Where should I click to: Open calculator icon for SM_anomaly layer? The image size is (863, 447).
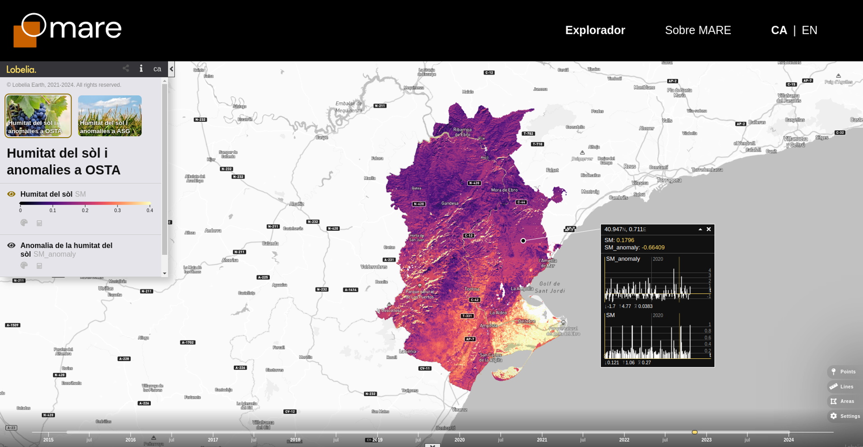point(40,266)
